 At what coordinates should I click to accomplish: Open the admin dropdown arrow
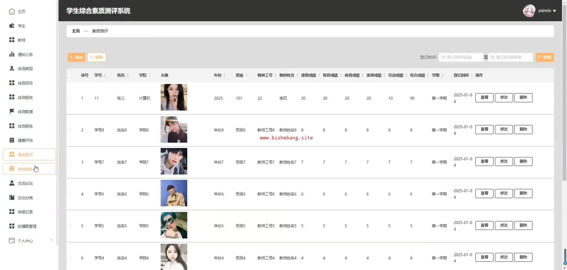point(554,11)
